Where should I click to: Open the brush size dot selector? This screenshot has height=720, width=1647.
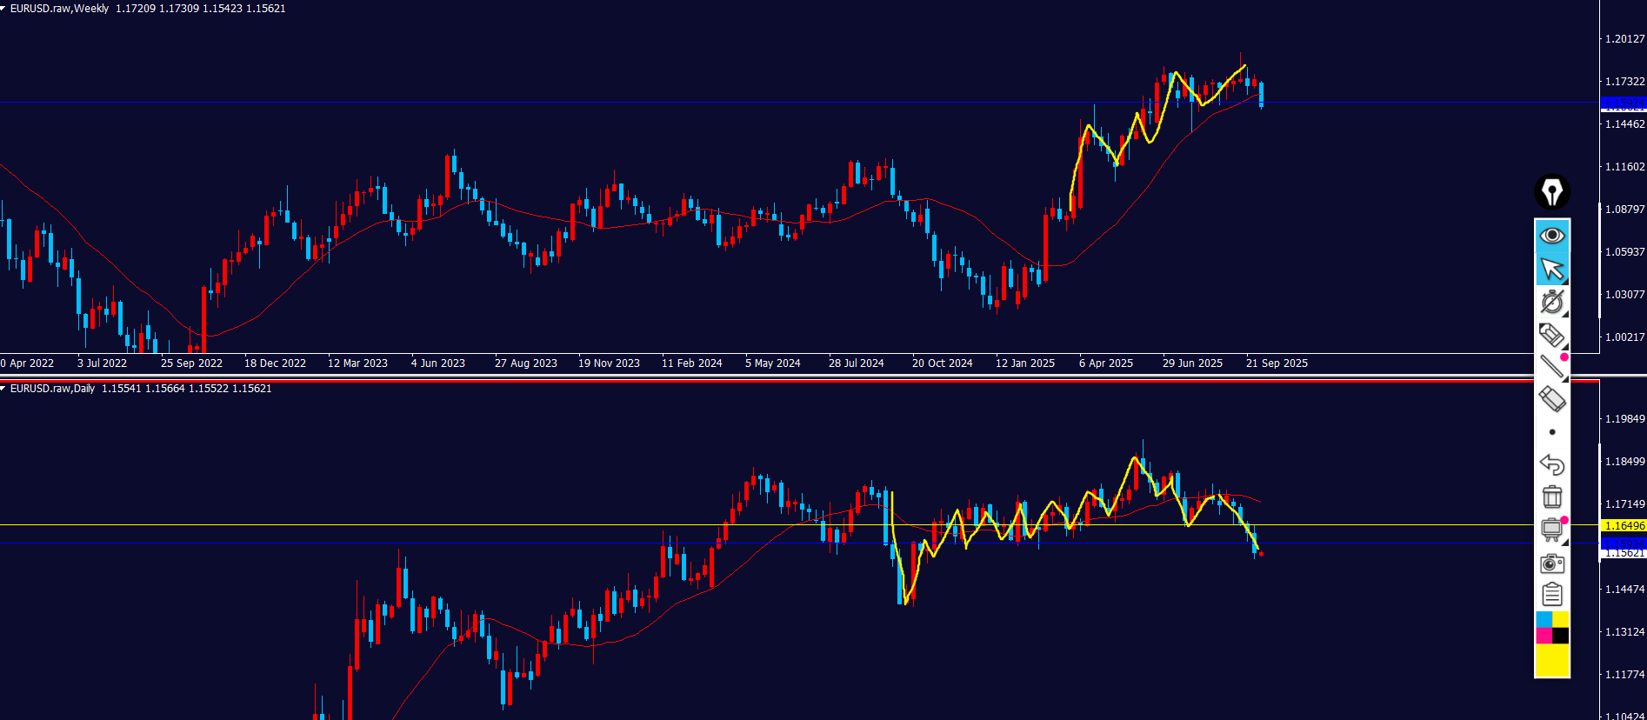[x=1552, y=432]
